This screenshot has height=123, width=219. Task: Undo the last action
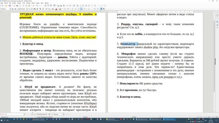pos(37,5)
